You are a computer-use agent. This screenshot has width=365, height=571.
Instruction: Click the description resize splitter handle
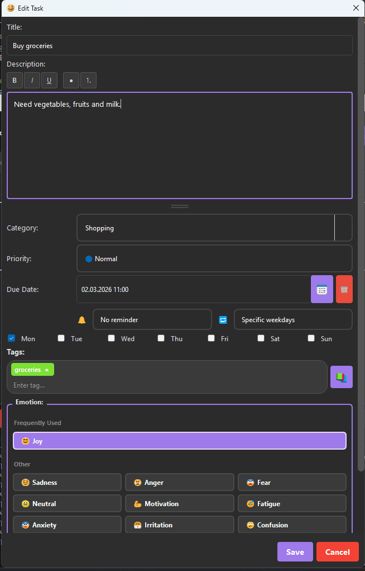pos(180,206)
